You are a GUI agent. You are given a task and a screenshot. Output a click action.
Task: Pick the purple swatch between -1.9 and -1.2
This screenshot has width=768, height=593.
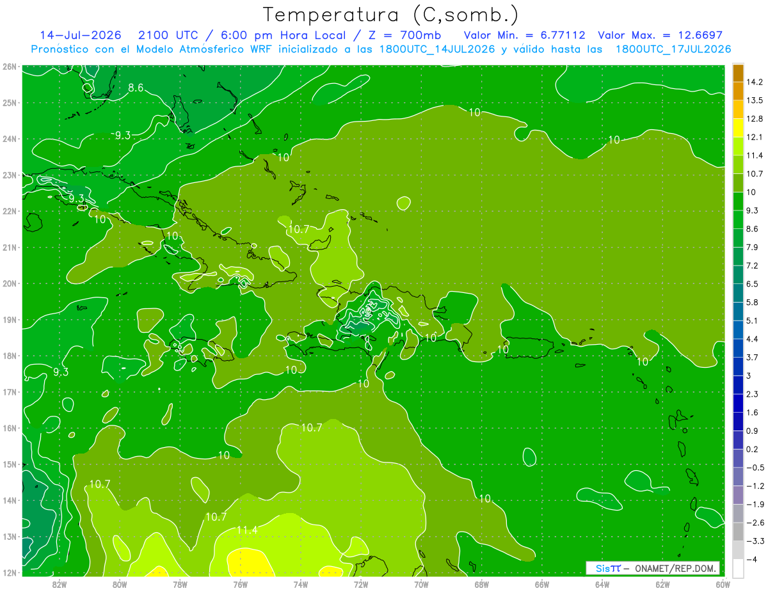738,494
